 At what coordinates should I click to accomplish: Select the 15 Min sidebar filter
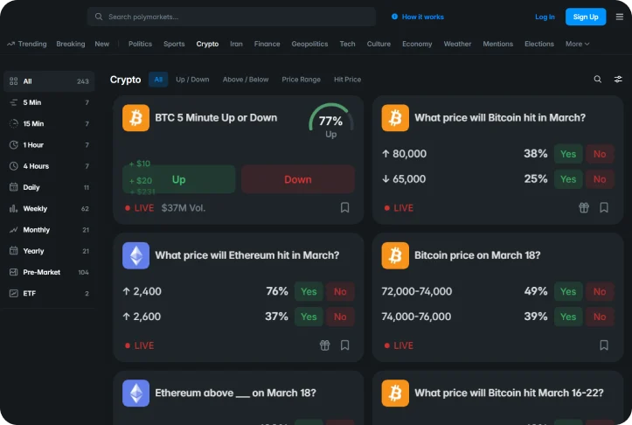pyautogui.click(x=49, y=124)
